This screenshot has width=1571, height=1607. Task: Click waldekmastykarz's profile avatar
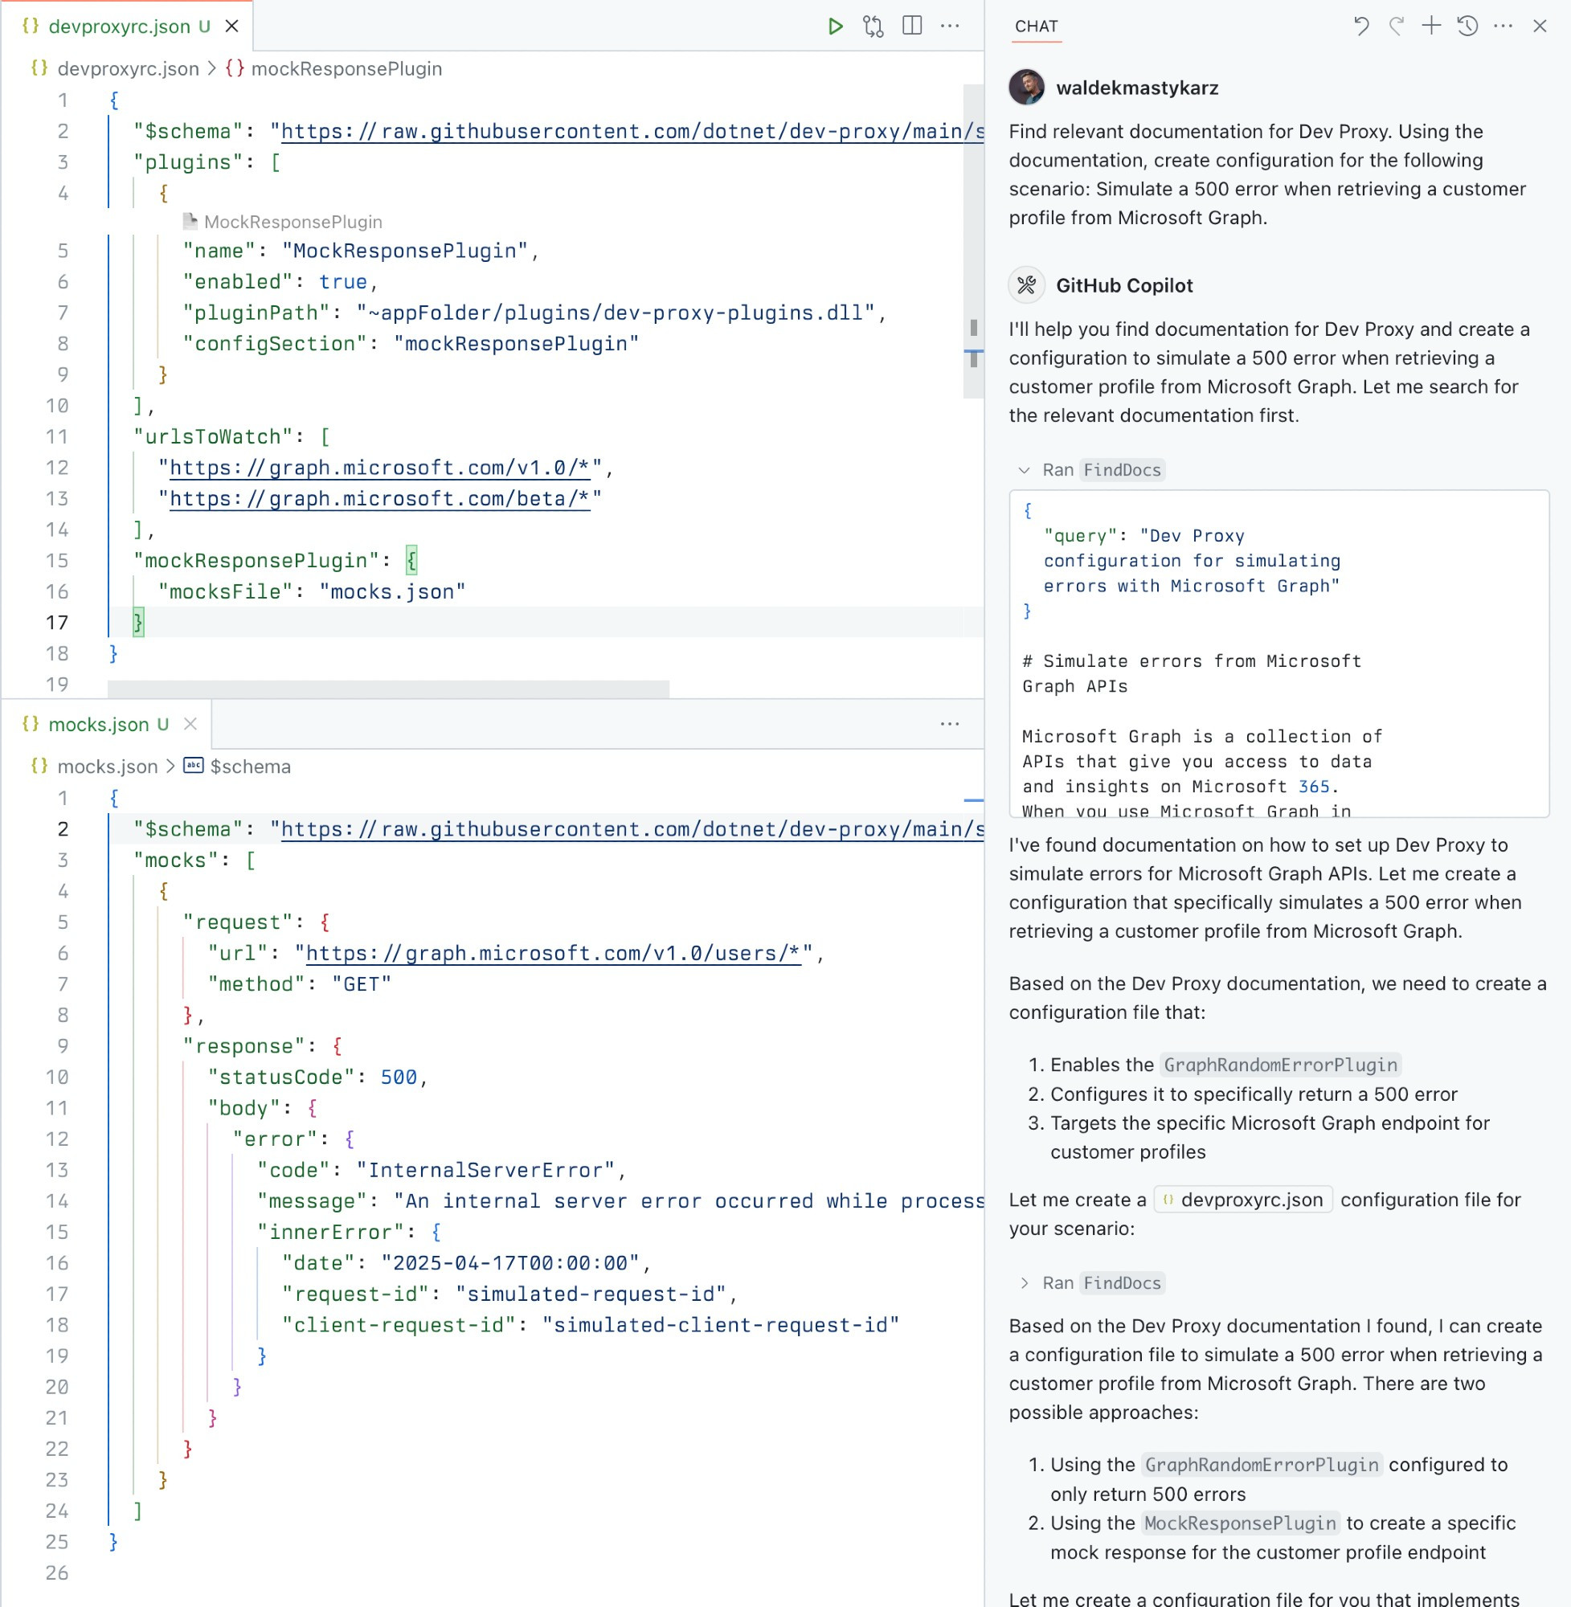pyautogui.click(x=1028, y=88)
